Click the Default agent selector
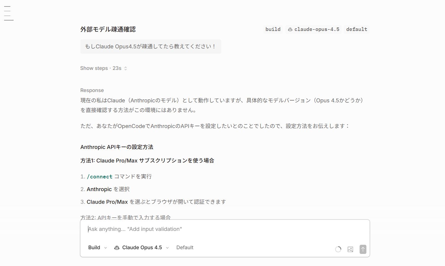The height and width of the screenshot is (266, 445). coord(185,247)
